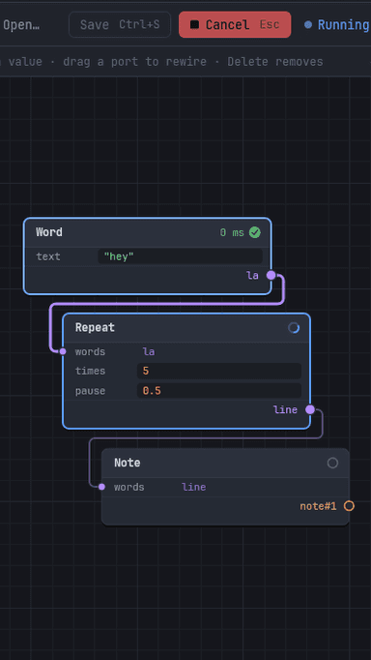The height and width of the screenshot is (660, 371).
Task: Click the wire connecting Repeat to Note
Action: [x=206, y=438]
